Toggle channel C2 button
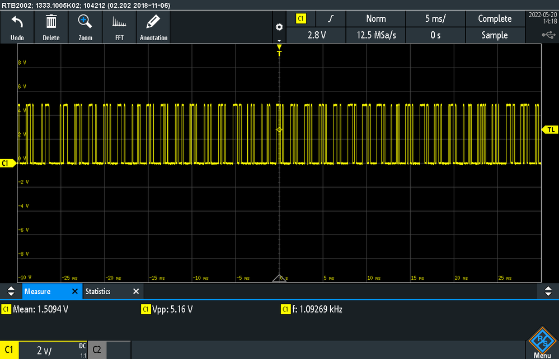The width and height of the screenshot is (559, 359). click(x=97, y=350)
